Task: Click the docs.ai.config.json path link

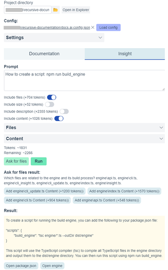Action: pyautogui.click(x=55, y=27)
